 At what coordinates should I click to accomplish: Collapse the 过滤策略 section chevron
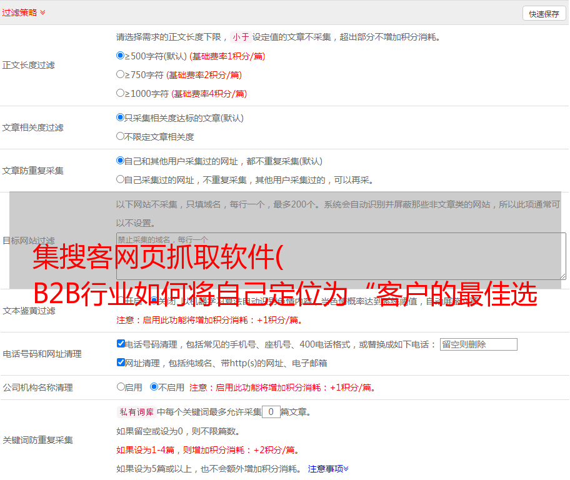[x=42, y=12]
